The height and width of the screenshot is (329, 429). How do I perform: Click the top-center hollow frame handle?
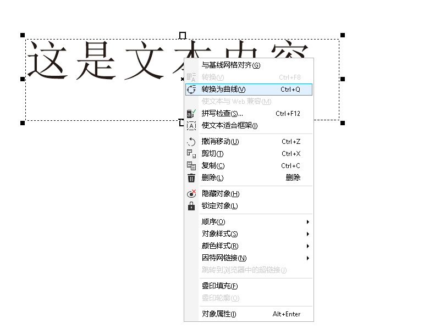click(x=183, y=36)
